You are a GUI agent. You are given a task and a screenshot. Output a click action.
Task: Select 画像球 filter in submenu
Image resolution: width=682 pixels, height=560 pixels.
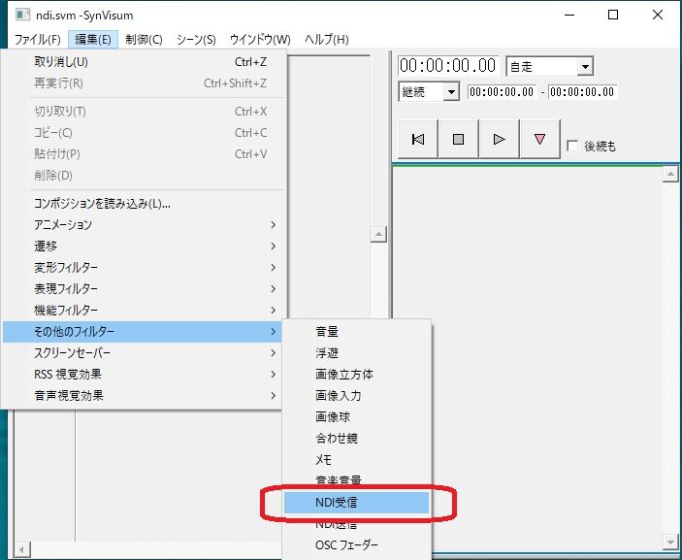pyautogui.click(x=356, y=416)
